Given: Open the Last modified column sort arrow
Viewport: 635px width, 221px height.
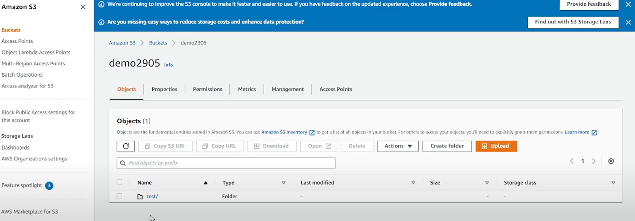Looking at the screenshot, I should (x=413, y=183).
